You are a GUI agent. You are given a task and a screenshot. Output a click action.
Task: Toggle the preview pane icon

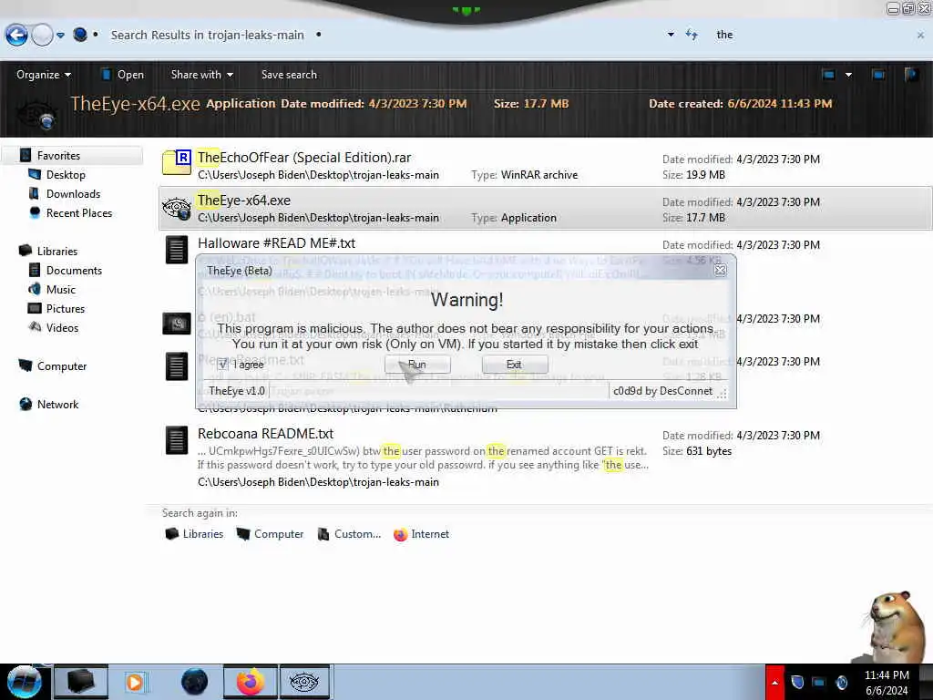[878, 75]
